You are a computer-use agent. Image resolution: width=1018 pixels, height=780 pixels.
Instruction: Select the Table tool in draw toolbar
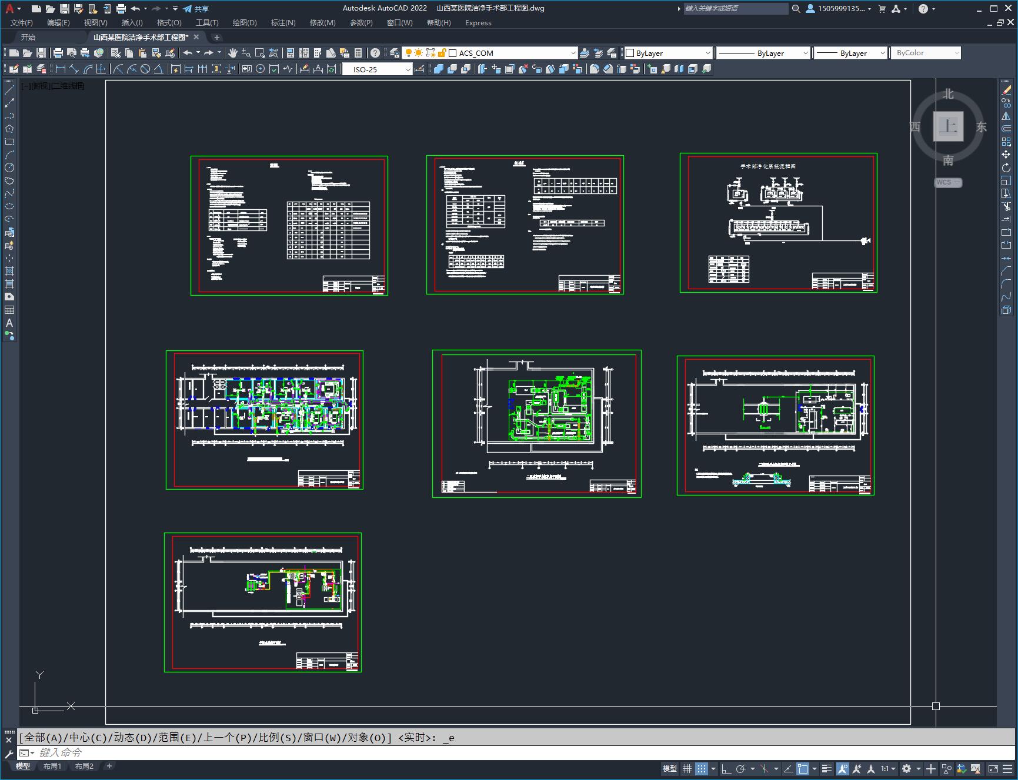coord(9,310)
